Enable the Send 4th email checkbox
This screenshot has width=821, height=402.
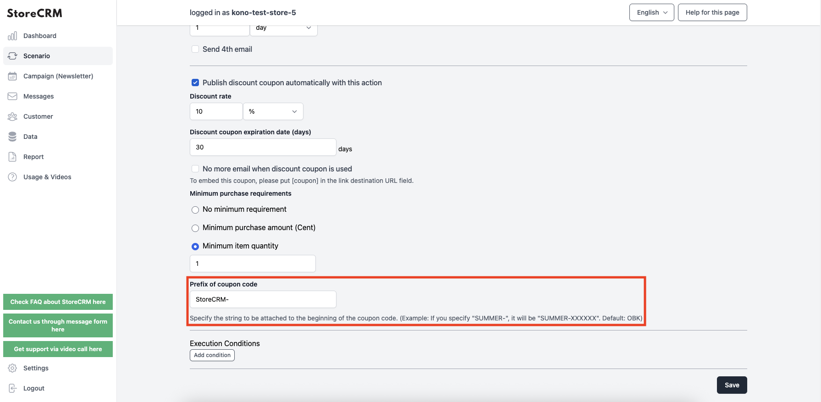pos(195,49)
